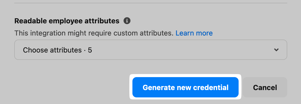Click the dropdown's downward chevron icon
Screen dimensions: 301x104
click(276, 50)
